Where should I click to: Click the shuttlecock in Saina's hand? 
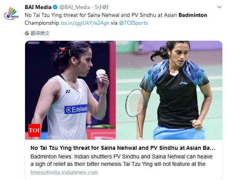101,73
